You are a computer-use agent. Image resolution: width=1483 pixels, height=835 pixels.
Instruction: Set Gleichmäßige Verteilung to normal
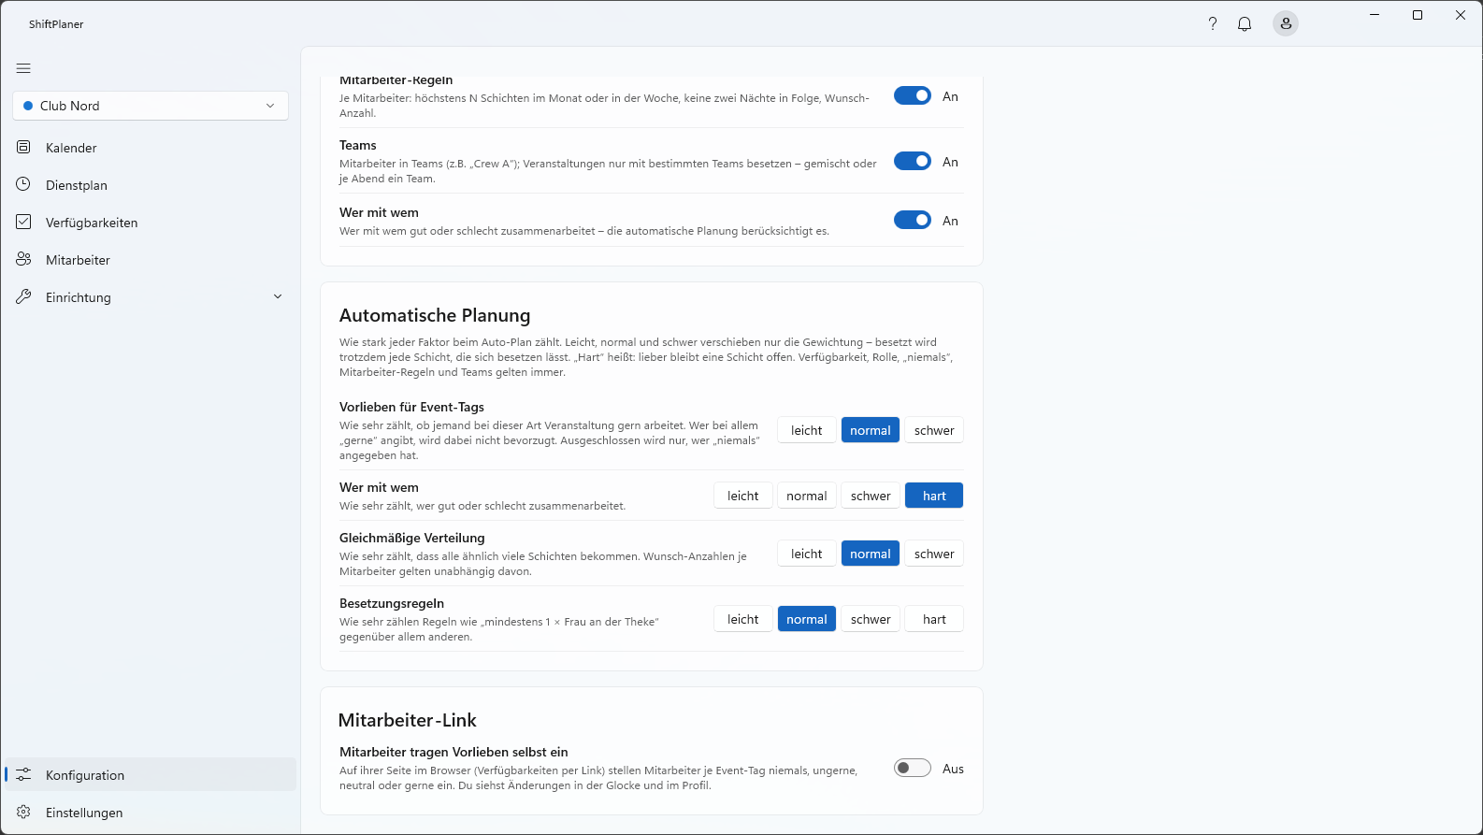coord(871,554)
